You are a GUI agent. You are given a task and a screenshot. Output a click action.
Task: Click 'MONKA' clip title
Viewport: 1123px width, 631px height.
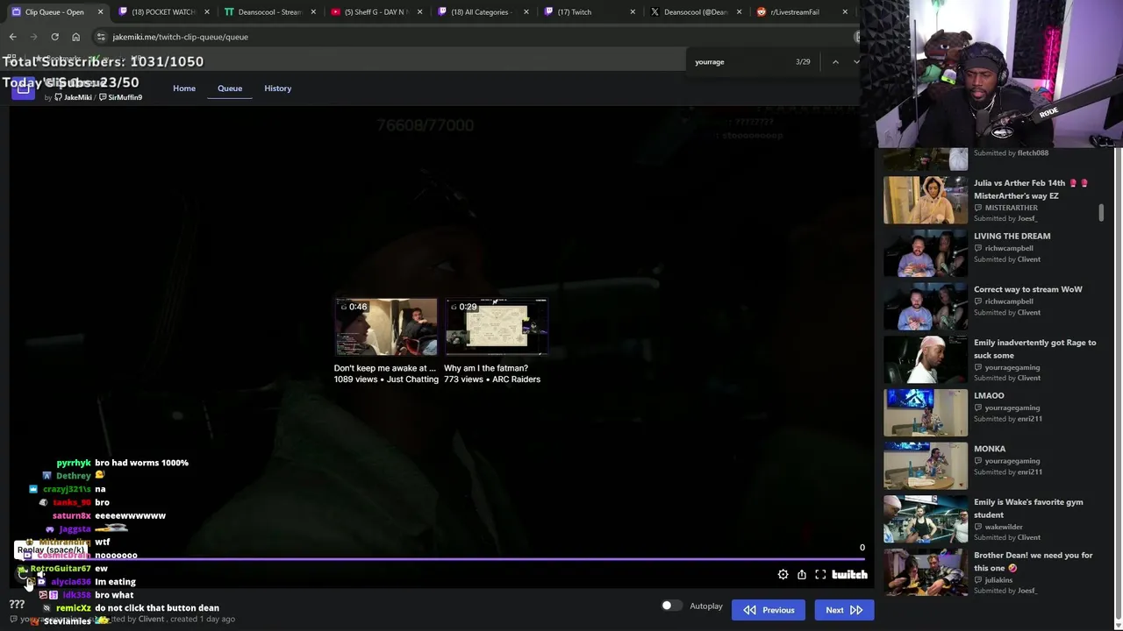pyautogui.click(x=990, y=449)
